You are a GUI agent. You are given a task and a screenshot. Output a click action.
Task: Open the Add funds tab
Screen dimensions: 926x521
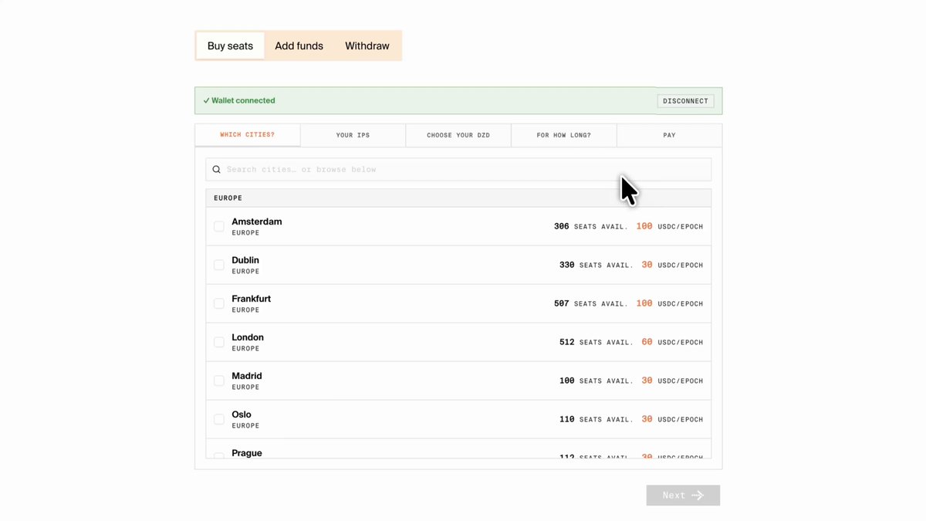point(299,46)
